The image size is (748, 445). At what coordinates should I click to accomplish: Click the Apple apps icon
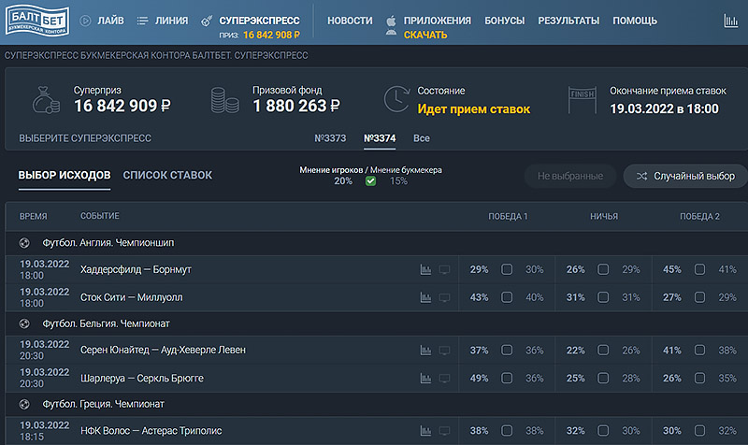pyautogui.click(x=391, y=21)
